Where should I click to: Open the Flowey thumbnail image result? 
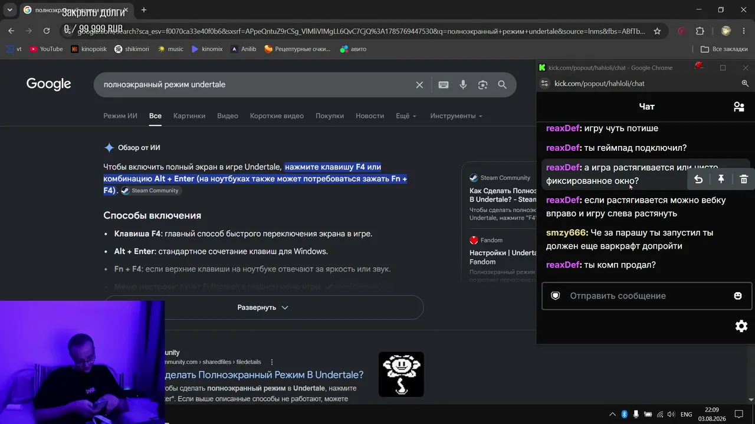click(401, 375)
